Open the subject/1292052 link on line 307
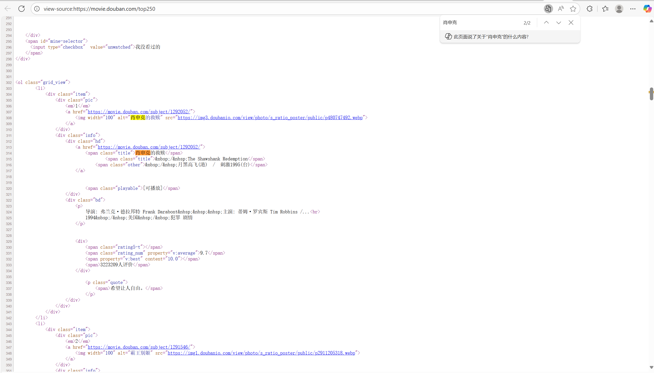 click(x=139, y=112)
